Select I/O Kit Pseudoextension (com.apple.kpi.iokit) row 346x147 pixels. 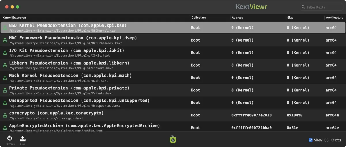pyautogui.click(x=173, y=53)
